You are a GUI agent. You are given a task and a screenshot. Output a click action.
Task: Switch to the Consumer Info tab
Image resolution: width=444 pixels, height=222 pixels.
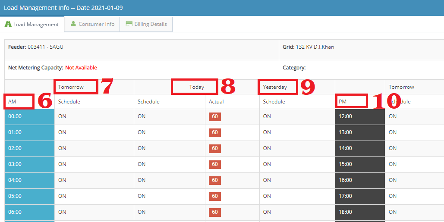pos(96,24)
